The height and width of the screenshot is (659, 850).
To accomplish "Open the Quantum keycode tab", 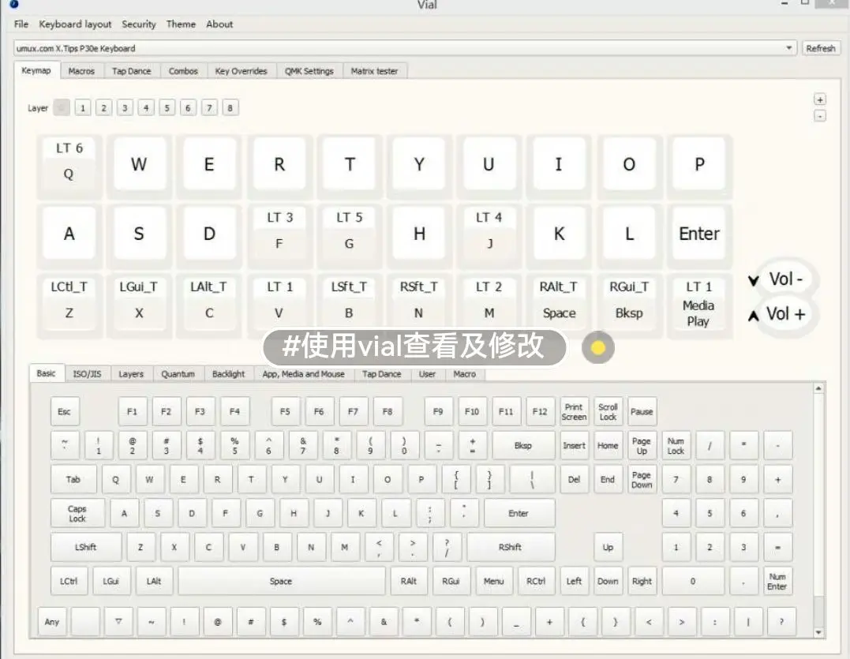I will coord(178,374).
